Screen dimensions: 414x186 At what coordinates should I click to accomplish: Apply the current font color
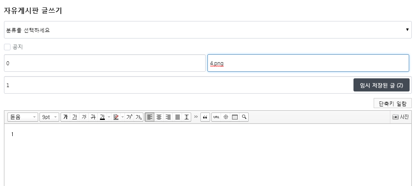point(102,117)
